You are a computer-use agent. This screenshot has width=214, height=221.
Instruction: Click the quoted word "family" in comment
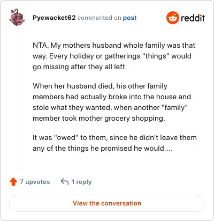click(x=174, y=108)
